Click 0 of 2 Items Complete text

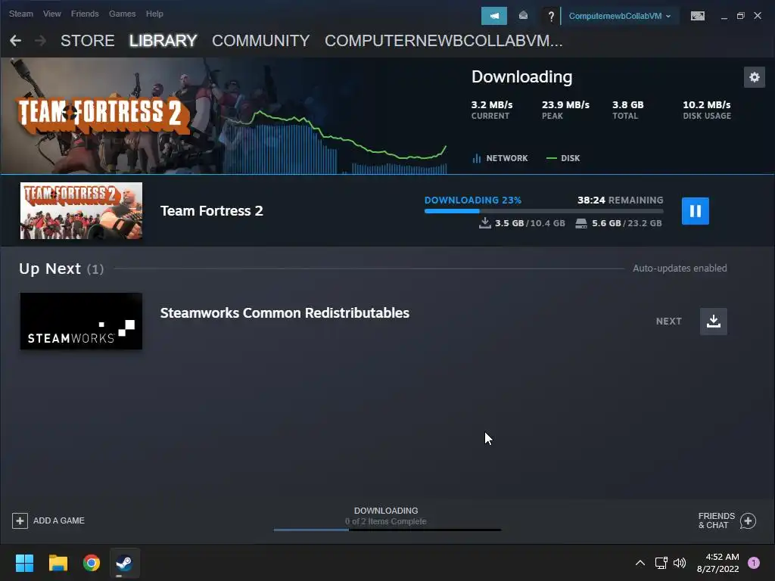385,522
